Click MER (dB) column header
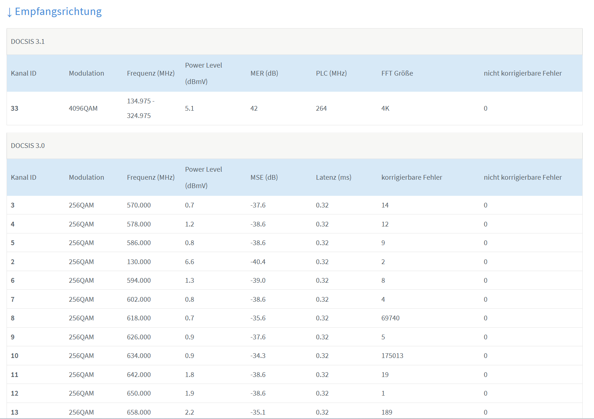The width and height of the screenshot is (594, 419). [264, 73]
